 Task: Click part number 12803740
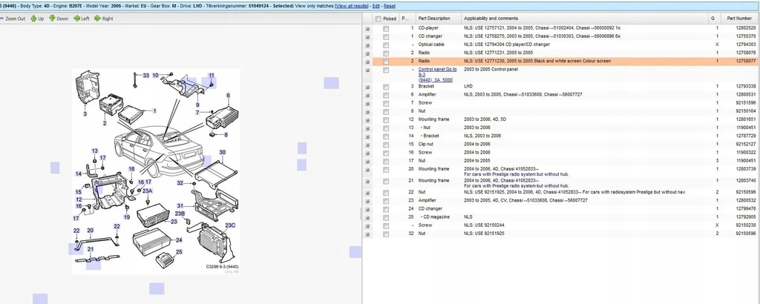(745, 181)
